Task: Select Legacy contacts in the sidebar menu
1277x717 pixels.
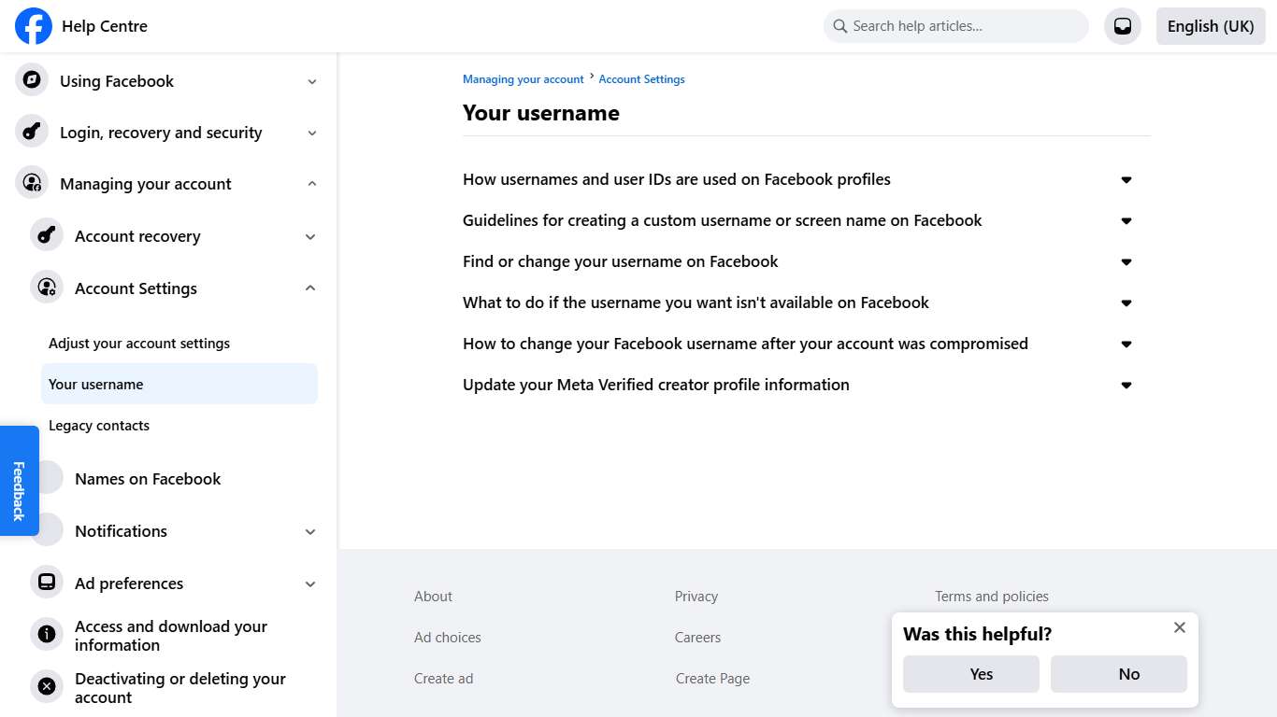Action: click(99, 425)
